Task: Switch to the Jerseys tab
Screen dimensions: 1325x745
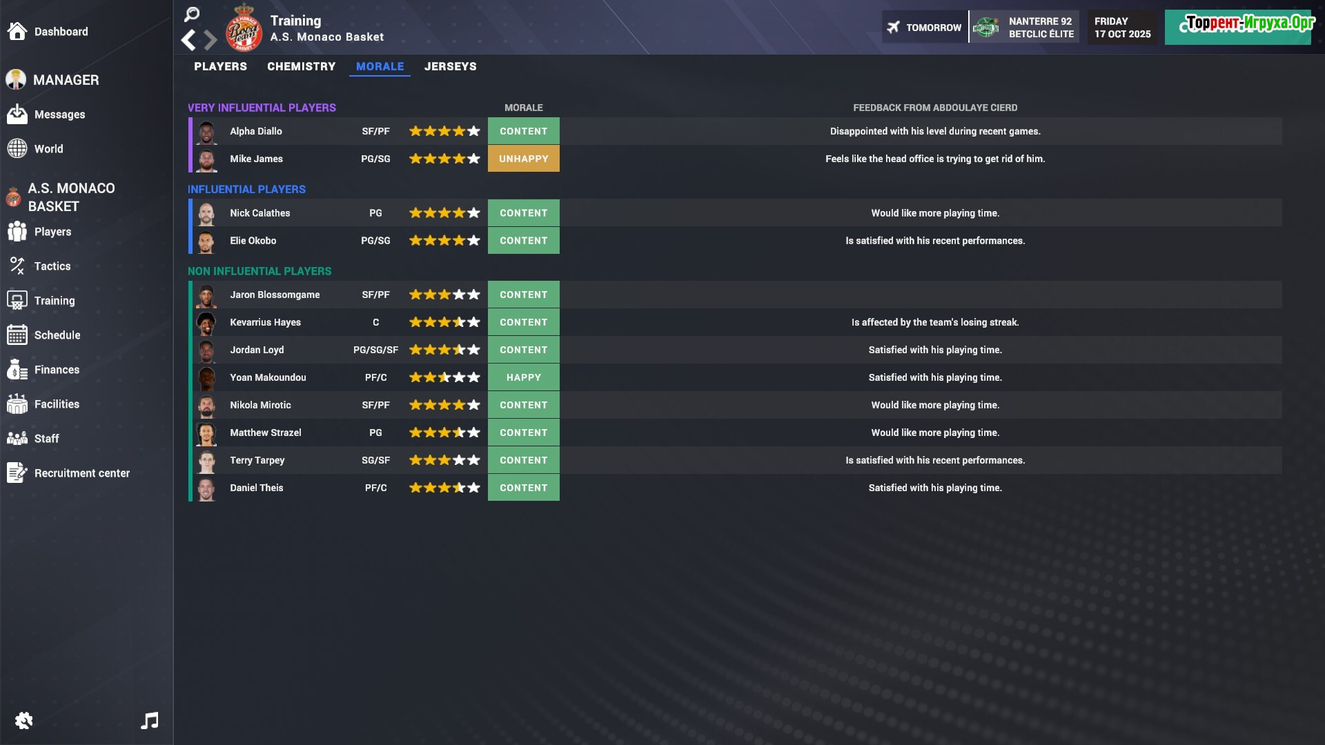Action: (450, 66)
